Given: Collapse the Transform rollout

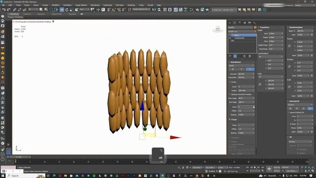Looking at the screenshot, I should pyautogui.click(x=265, y=27).
